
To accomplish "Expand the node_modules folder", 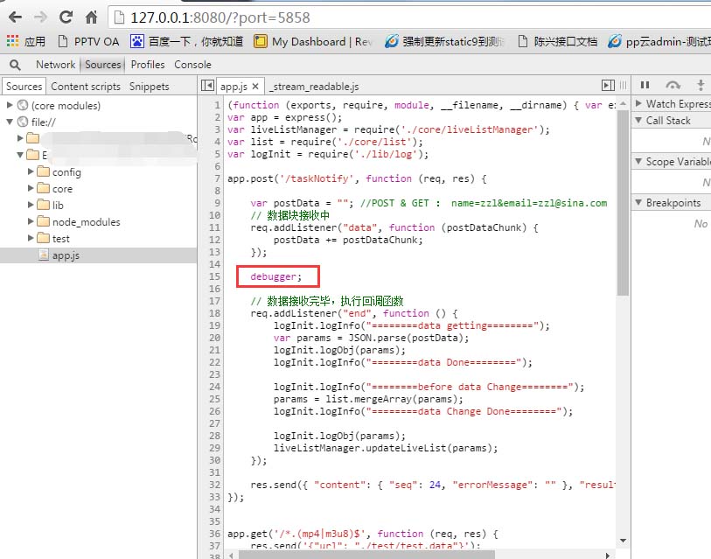I will [31, 221].
